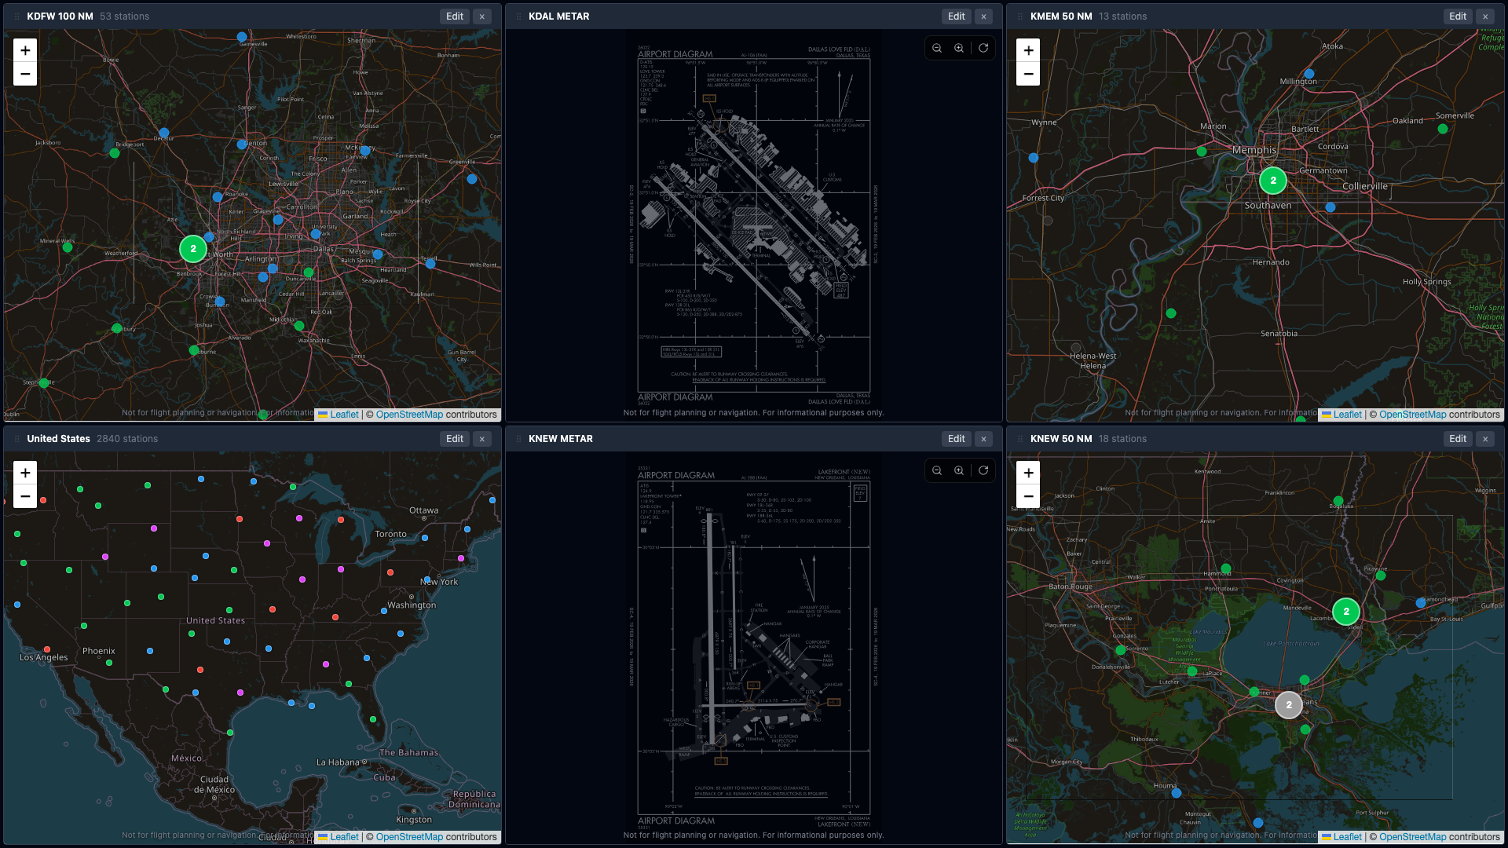Screen dimensions: 1508x848
Task: Open the green cluster of 2 near Slidell
Action: pyautogui.click(x=1346, y=612)
